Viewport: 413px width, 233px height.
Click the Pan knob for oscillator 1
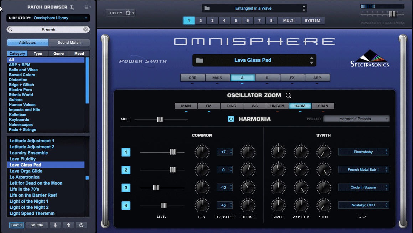coord(202,152)
